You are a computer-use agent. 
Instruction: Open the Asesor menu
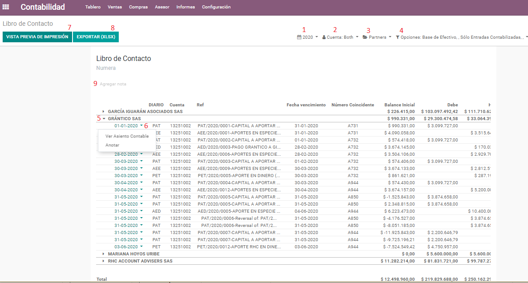pyautogui.click(x=162, y=7)
